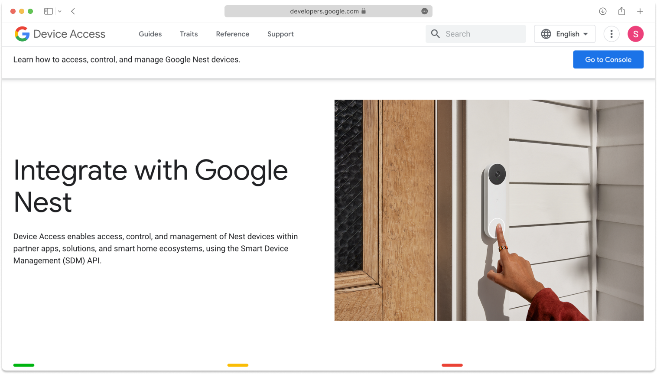Screen dimensions: 657x374
Task: Select the Traits navigation item
Action: coord(189,34)
